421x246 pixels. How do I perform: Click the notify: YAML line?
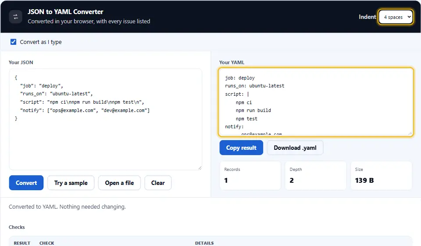tap(234, 127)
